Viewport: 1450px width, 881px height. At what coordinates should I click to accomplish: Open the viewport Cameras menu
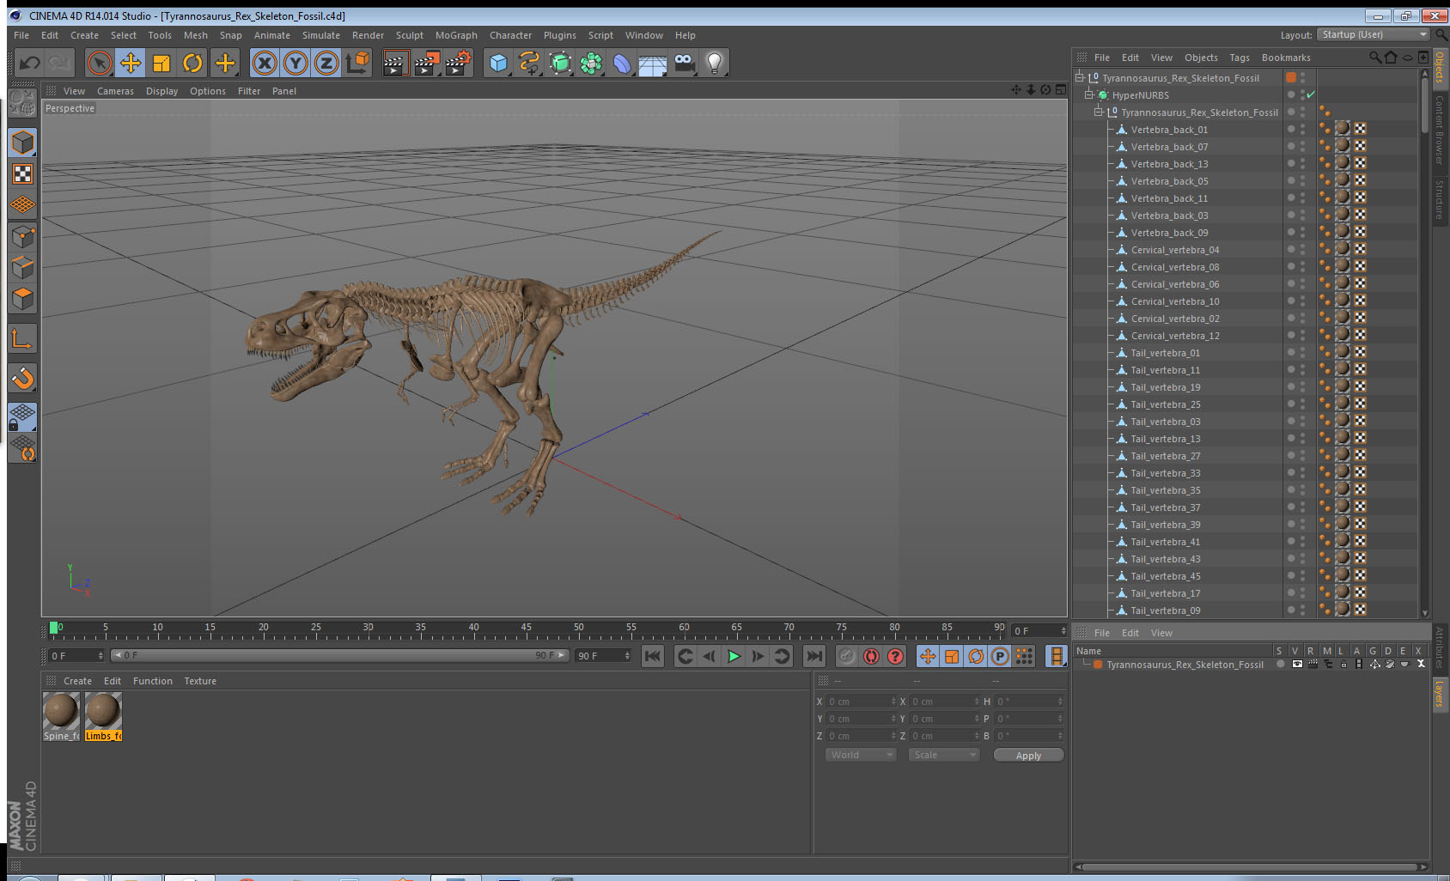115,91
